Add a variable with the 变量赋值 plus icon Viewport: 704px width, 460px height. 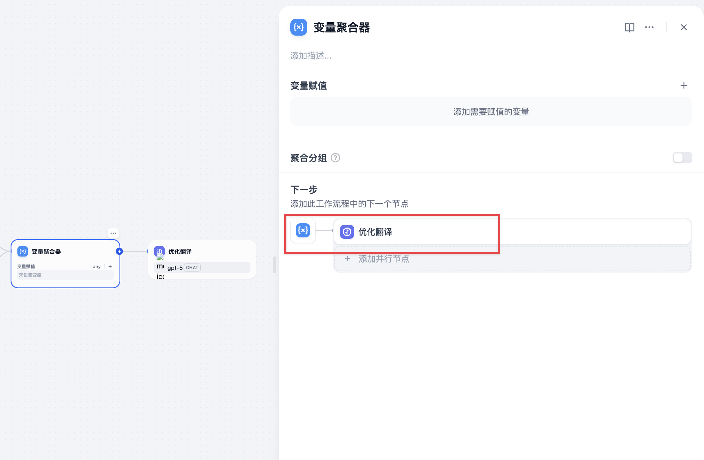coord(684,85)
